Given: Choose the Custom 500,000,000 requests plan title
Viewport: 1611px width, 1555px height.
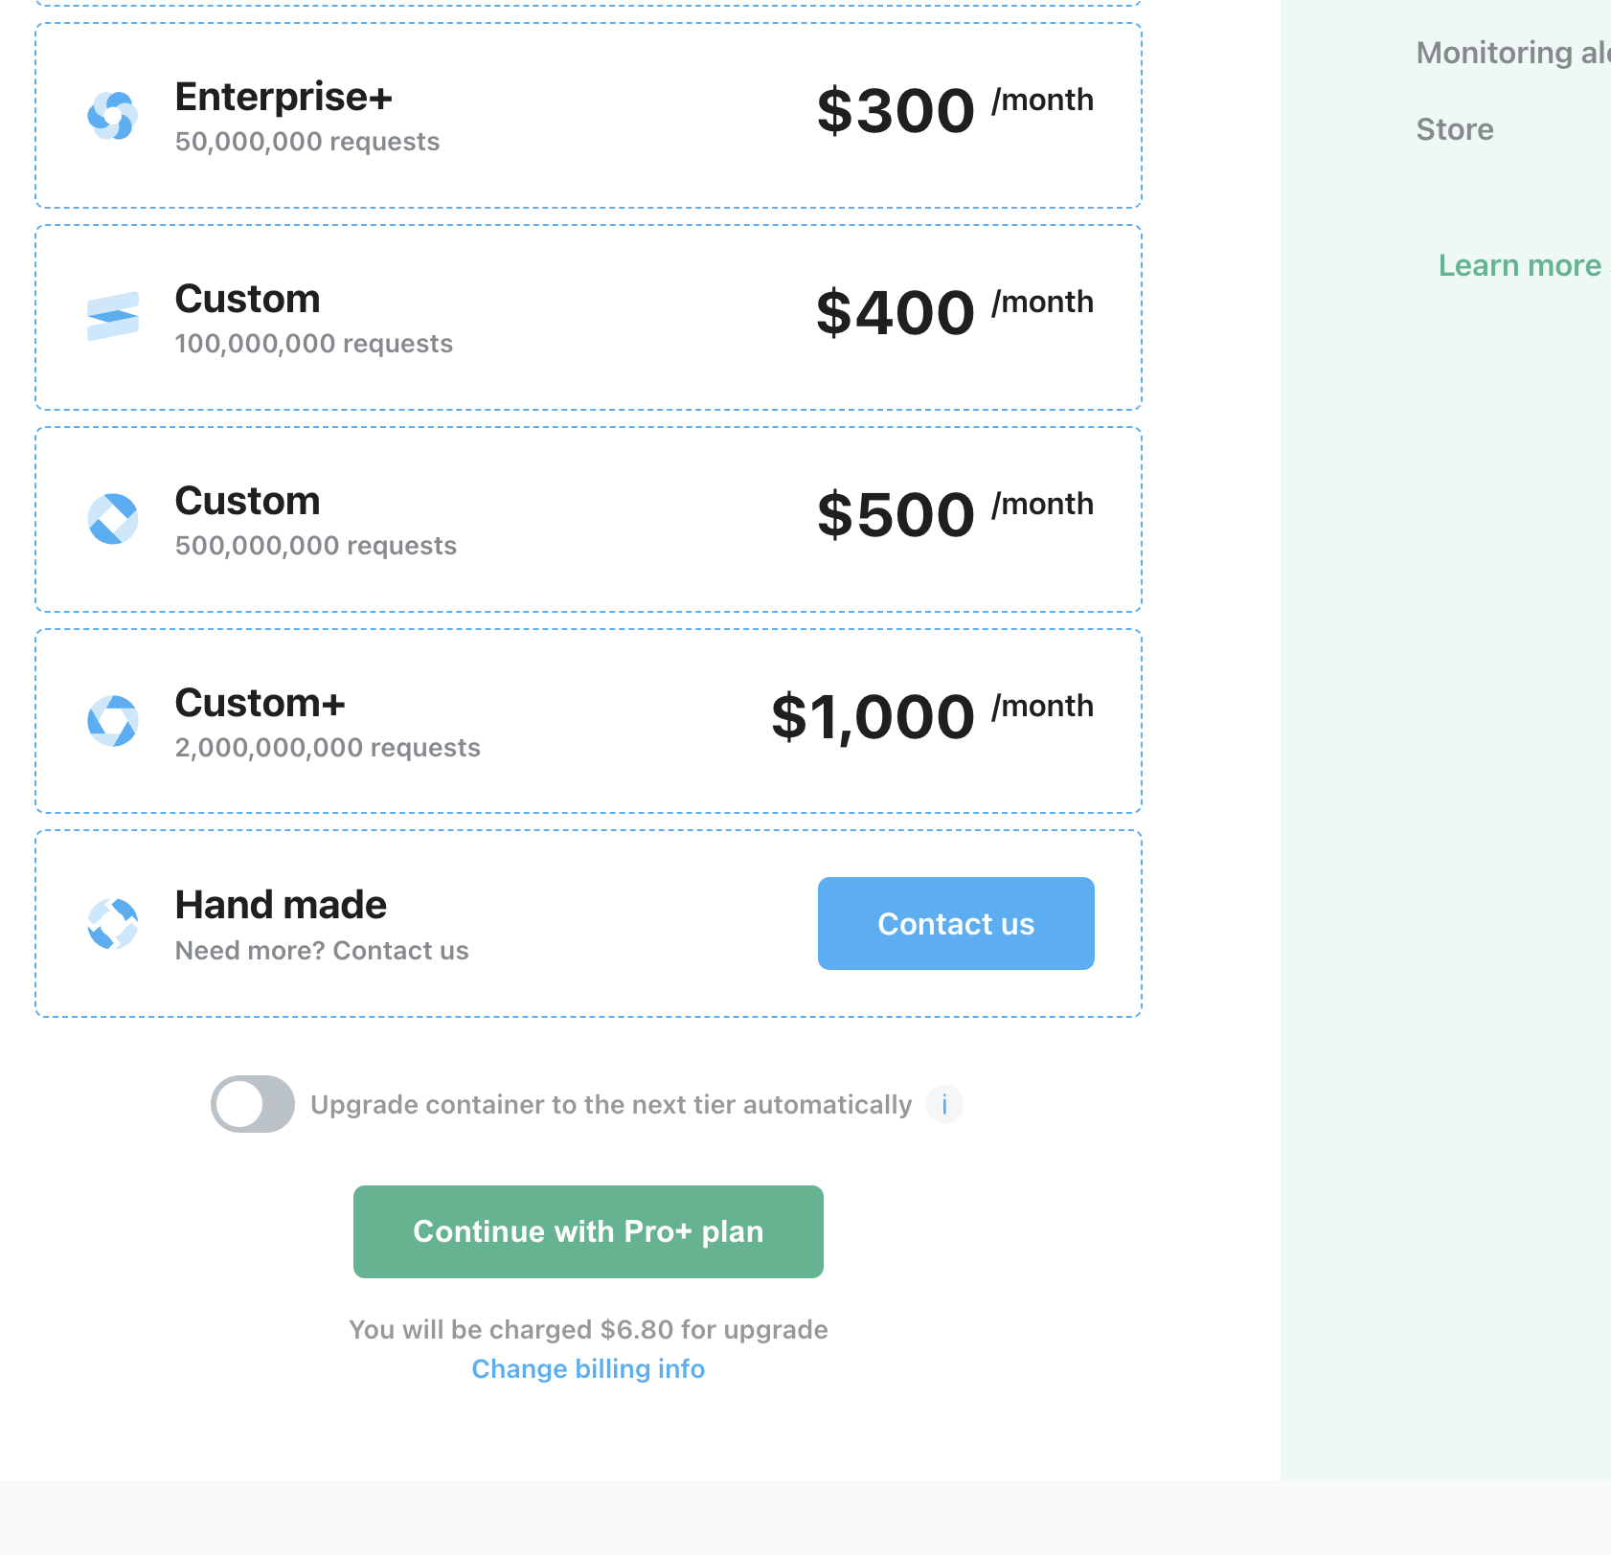Looking at the screenshot, I should tap(247, 502).
